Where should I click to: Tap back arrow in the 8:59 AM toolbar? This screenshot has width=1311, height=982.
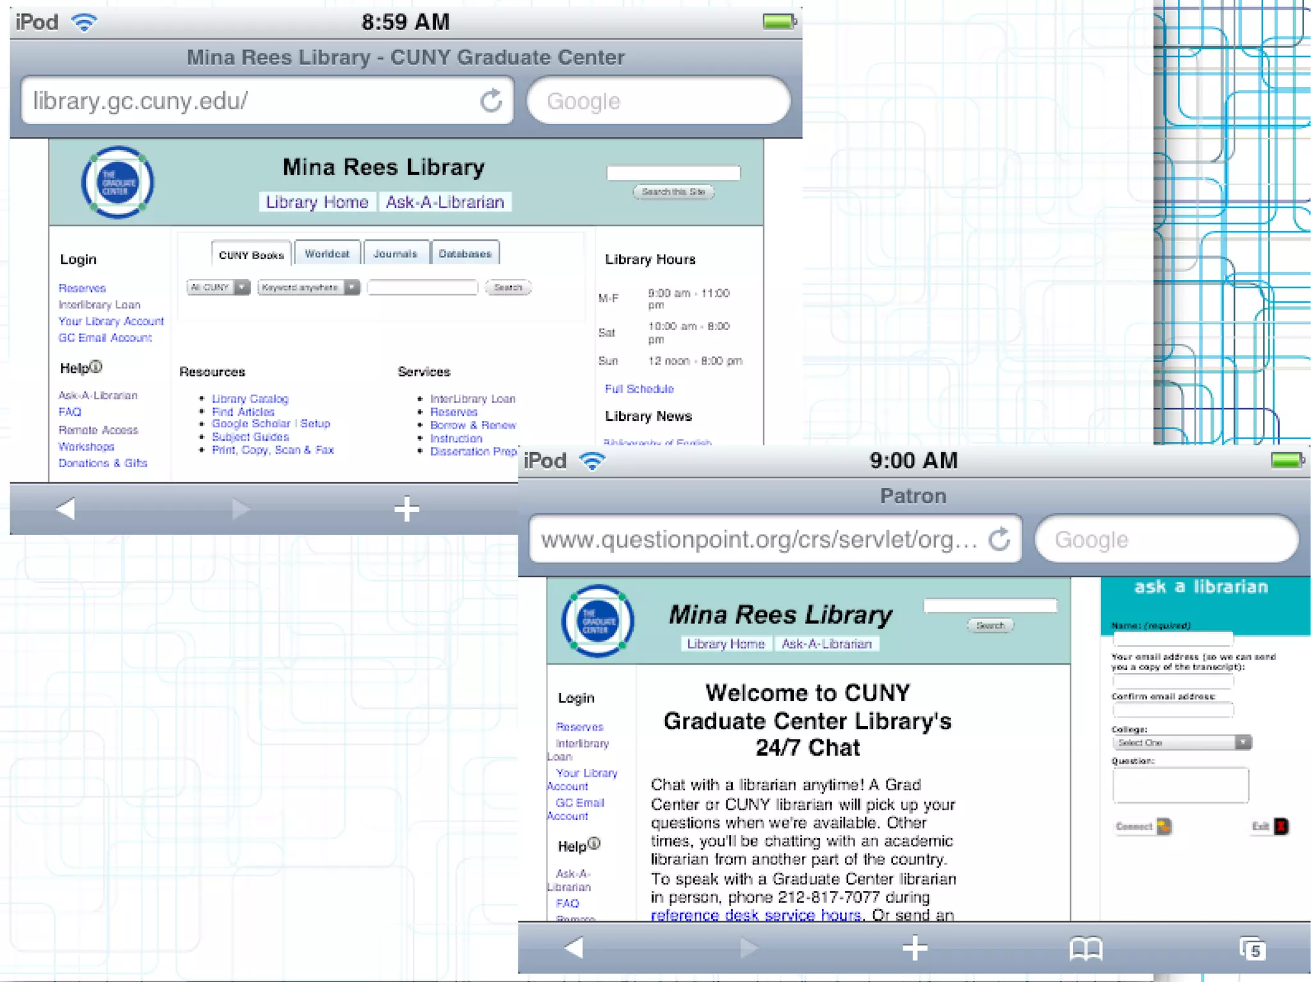[66, 509]
